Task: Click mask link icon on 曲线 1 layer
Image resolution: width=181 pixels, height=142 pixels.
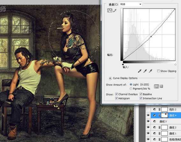Action: (159, 133)
